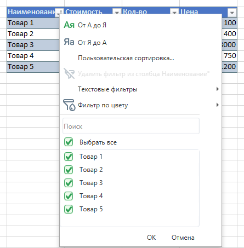
Task: Uncheck the Товар 4 filter checkbox
Action: pos(69,196)
